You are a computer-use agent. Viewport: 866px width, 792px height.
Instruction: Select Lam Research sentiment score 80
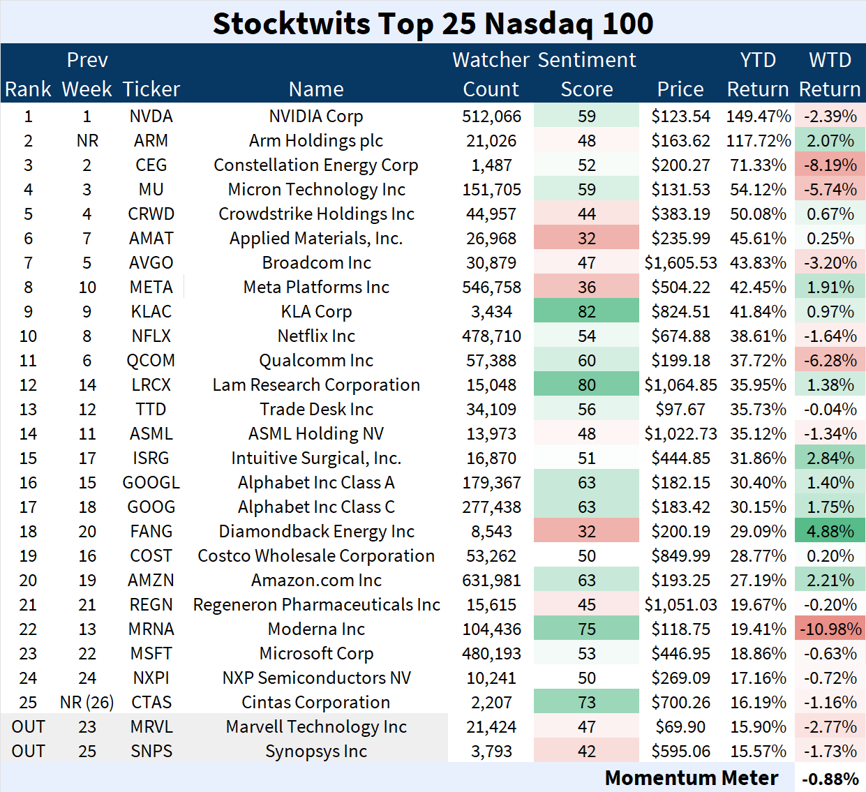tap(586, 385)
